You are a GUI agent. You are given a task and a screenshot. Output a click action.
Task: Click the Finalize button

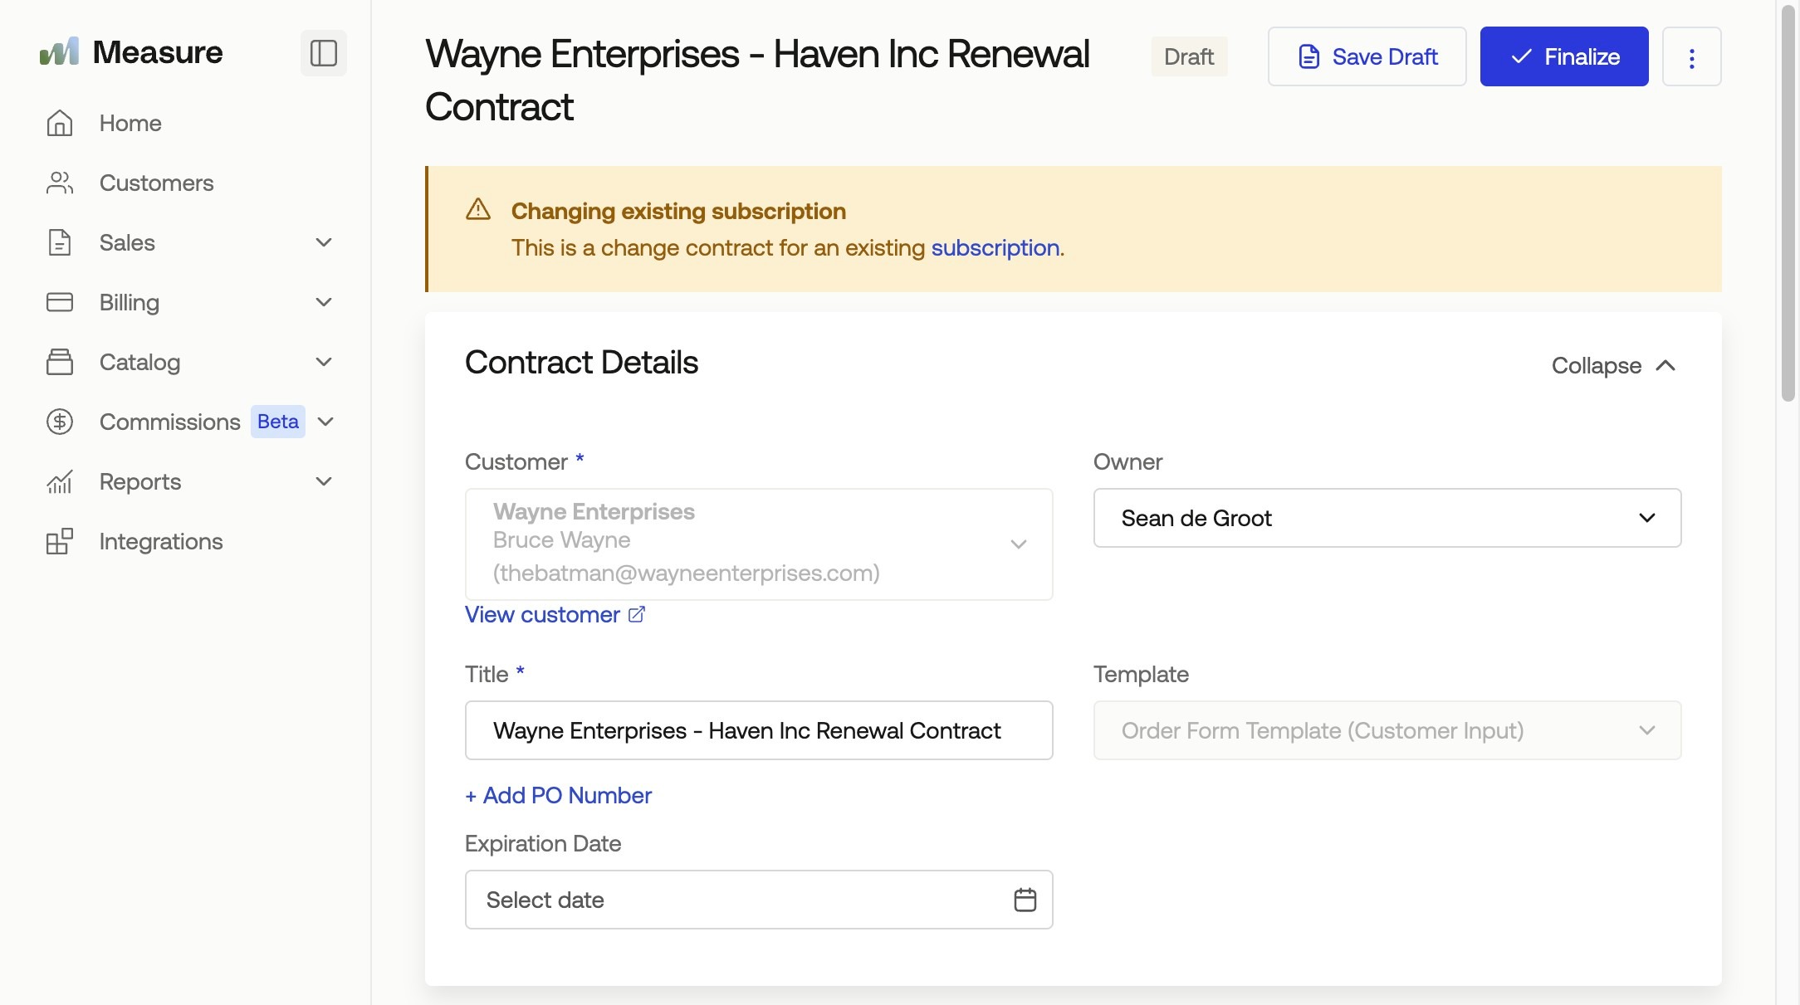(x=1564, y=56)
